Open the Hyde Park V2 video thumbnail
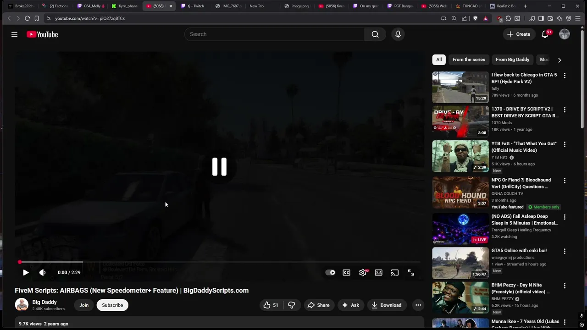The height and width of the screenshot is (330, 587). click(460, 87)
